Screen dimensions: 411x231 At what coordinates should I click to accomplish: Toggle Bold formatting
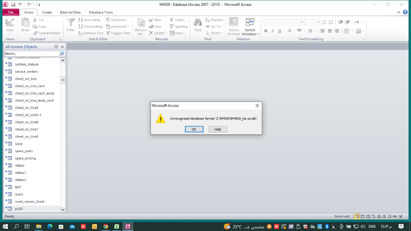click(x=266, y=31)
